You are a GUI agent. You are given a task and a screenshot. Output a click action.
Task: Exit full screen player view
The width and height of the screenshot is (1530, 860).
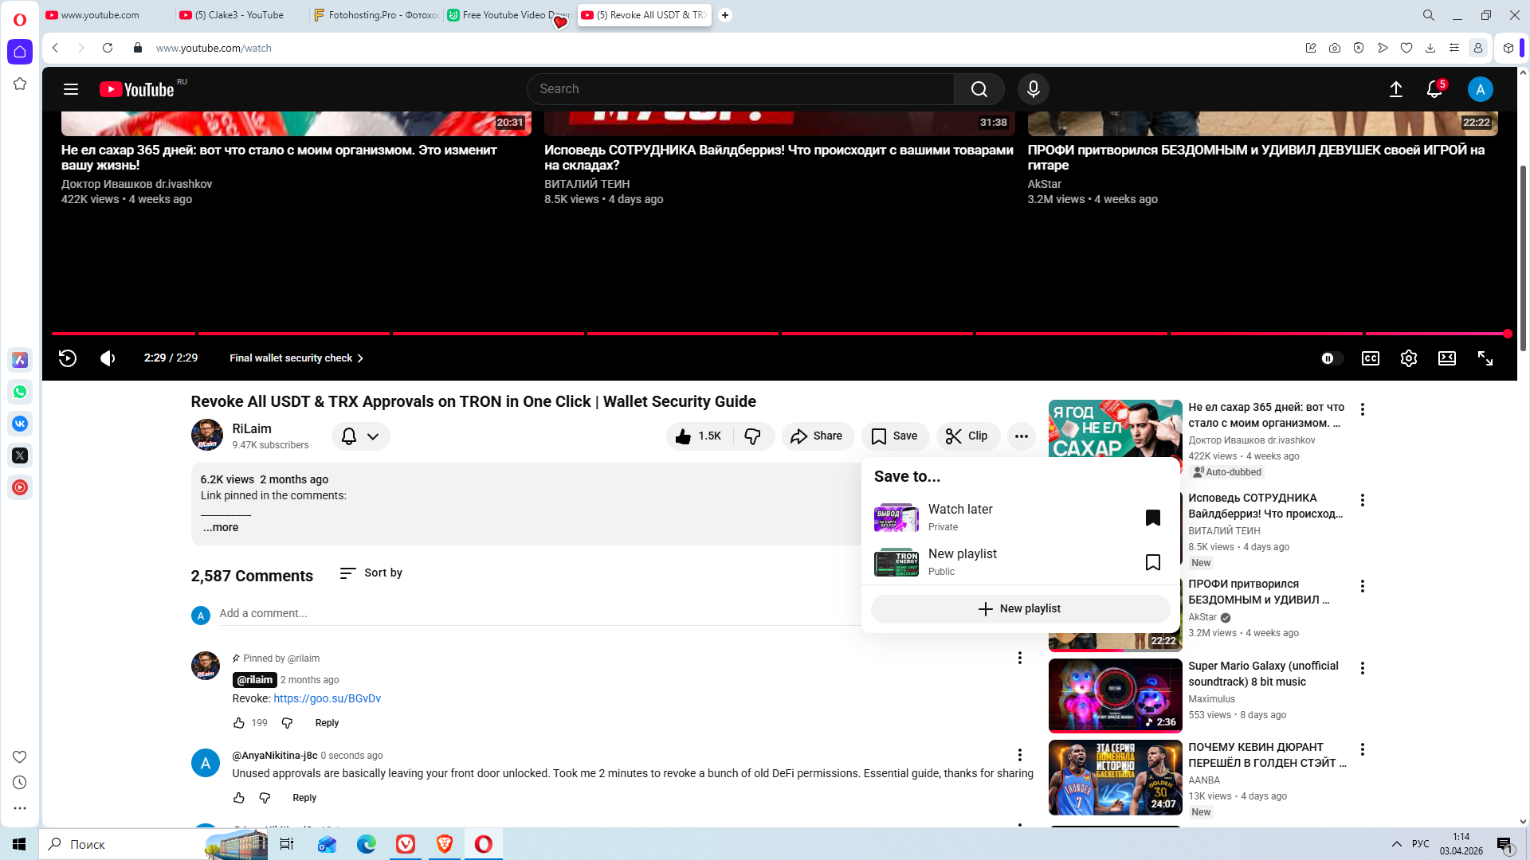pyautogui.click(x=1485, y=358)
